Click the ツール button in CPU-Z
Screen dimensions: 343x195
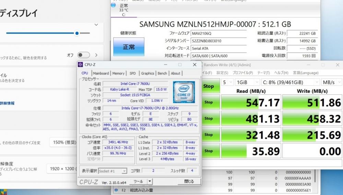pyautogui.click(x=138, y=181)
